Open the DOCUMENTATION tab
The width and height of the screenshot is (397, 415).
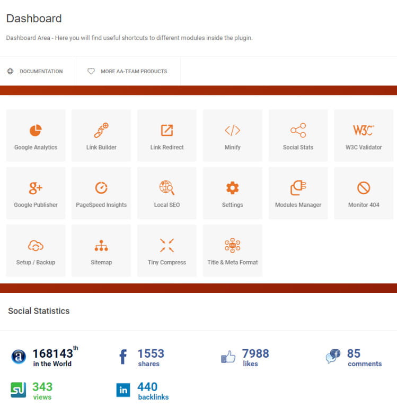pos(38,71)
